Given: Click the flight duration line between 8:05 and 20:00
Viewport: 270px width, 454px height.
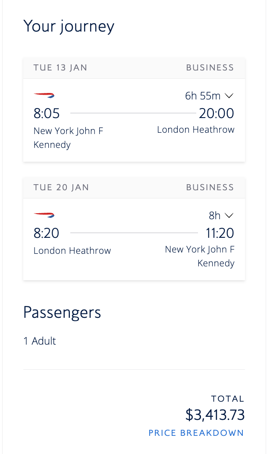Looking at the screenshot, I should [x=132, y=113].
